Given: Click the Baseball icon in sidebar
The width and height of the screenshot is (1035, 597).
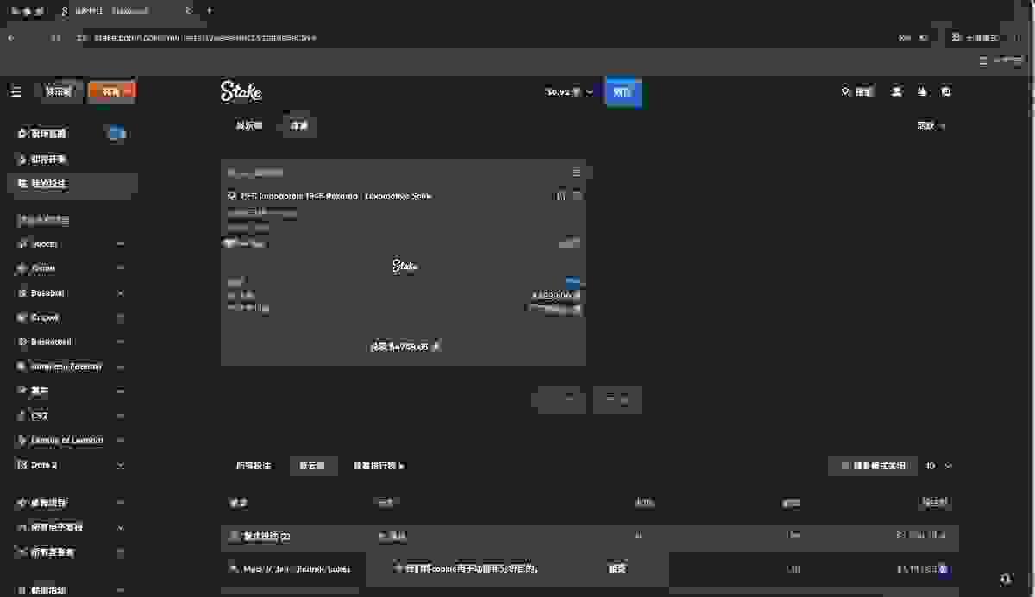Looking at the screenshot, I should click(x=22, y=293).
